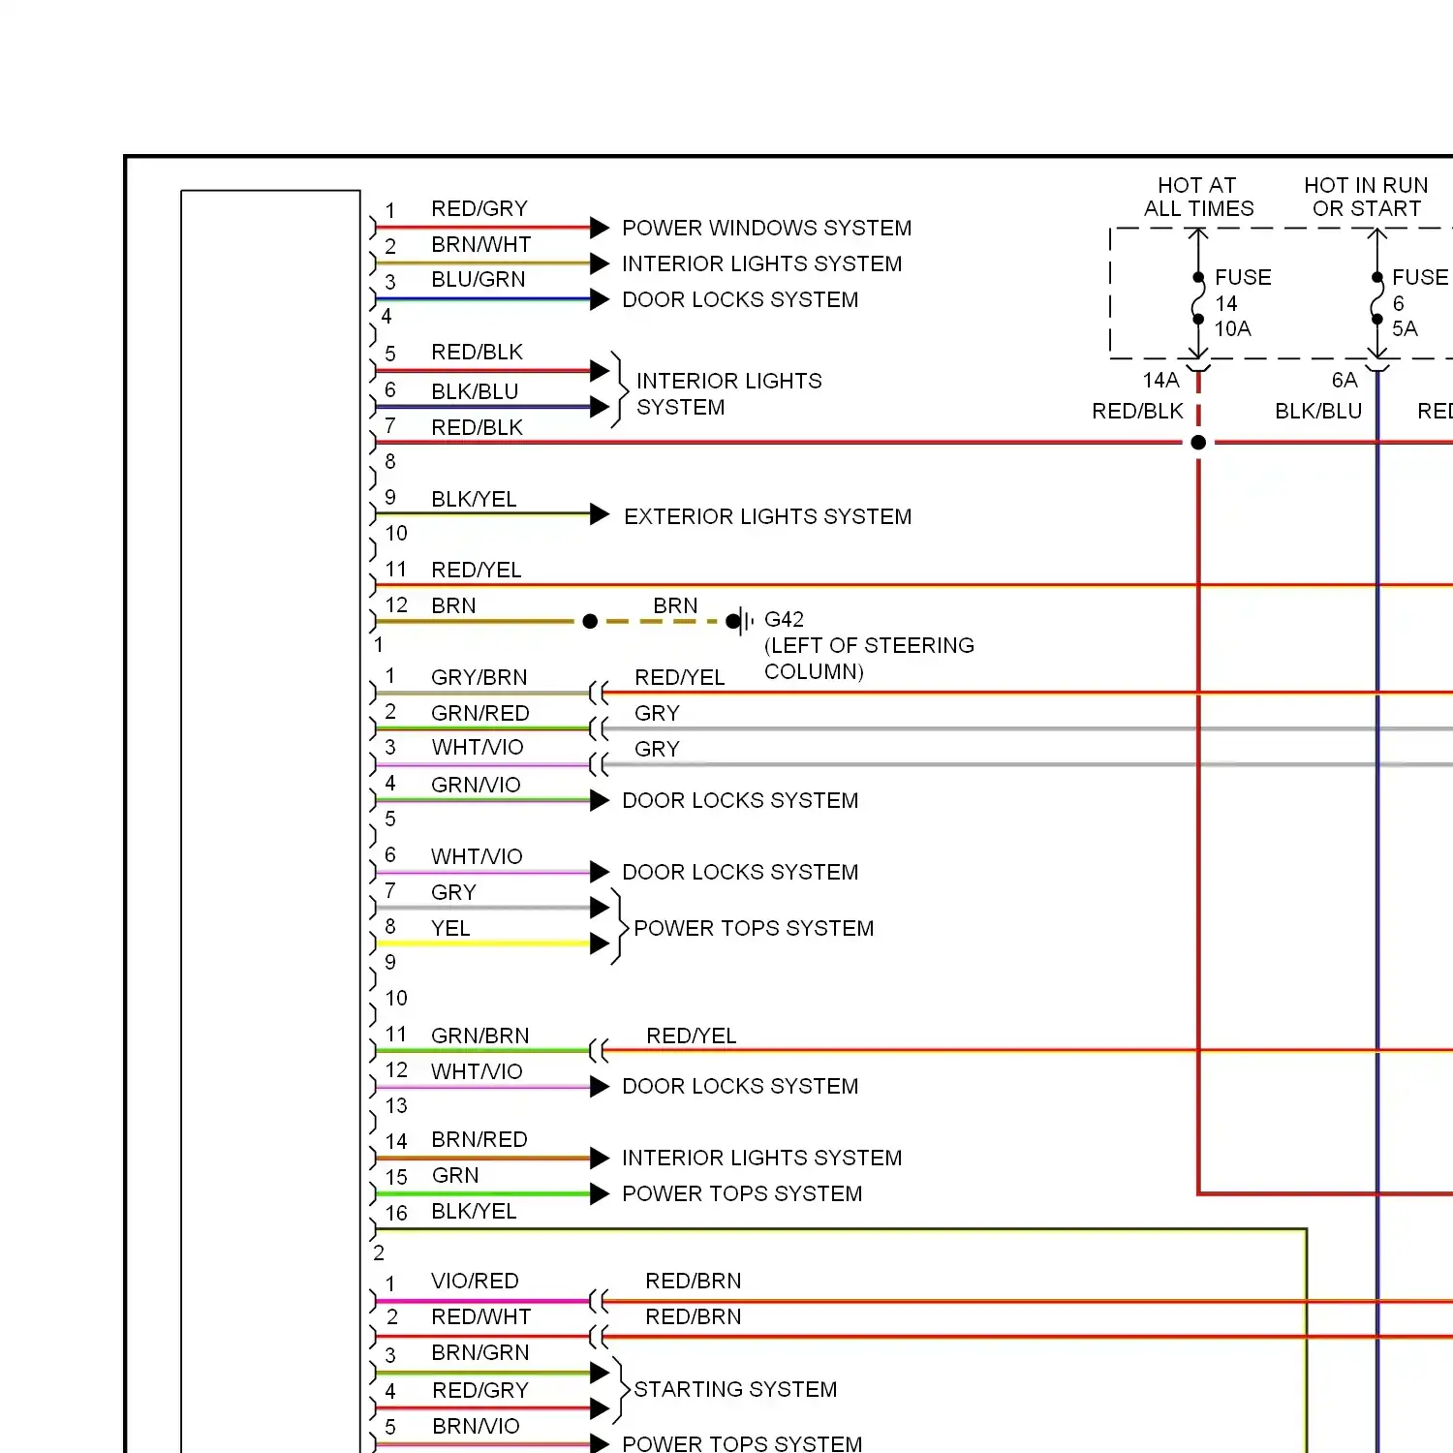Click the 6A connector label
This screenshot has height=1453, width=1453.
[1345, 380]
